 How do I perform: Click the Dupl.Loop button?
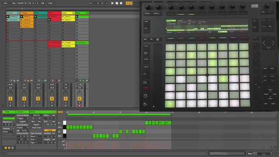pos(36,128)
